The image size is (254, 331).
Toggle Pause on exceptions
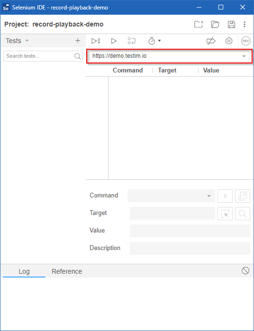[229, 41]
